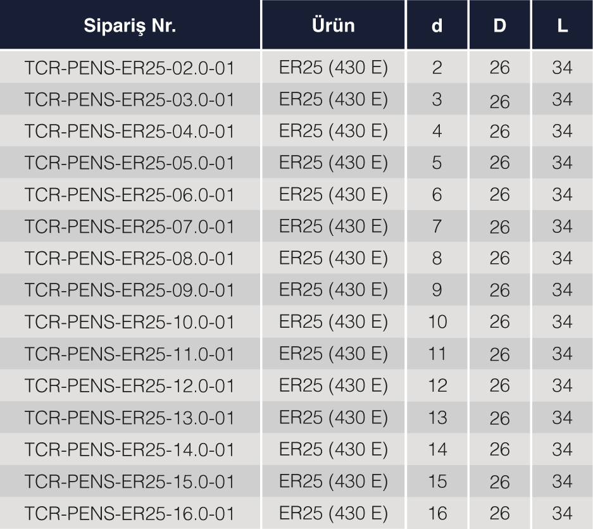Screen dimensions: 593x529
Task: Click the lowercase d column header
Action: click(x=437, y=27)
